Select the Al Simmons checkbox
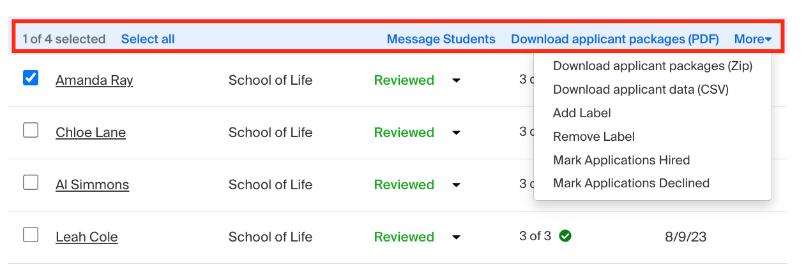Screen dimensions: 806x274 [x=31, y=183]
